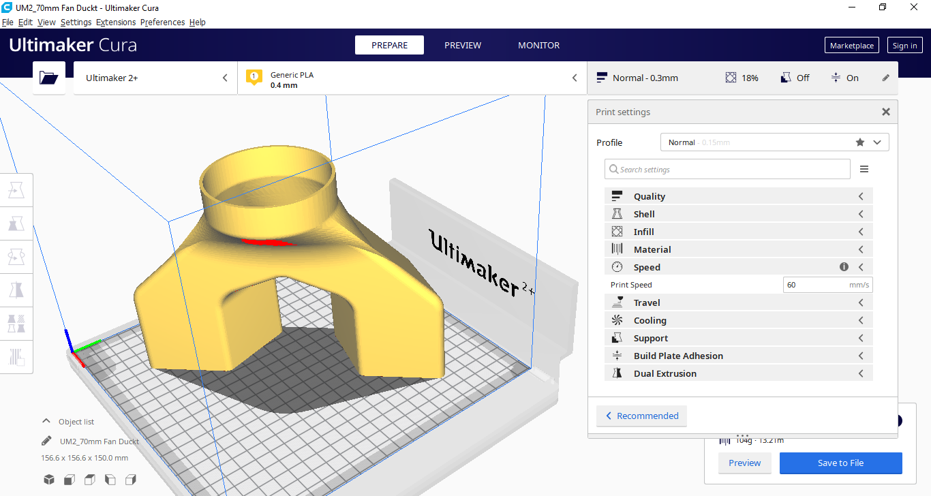This screenshot has height=496, width=931.
Task: Collapse the Speed settings category
Action: pos(738,267)
